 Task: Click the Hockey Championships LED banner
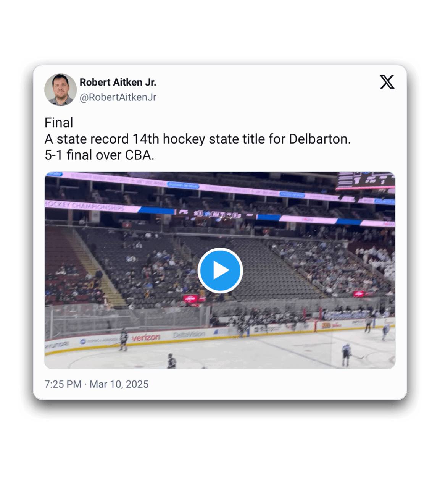[85, 206]
